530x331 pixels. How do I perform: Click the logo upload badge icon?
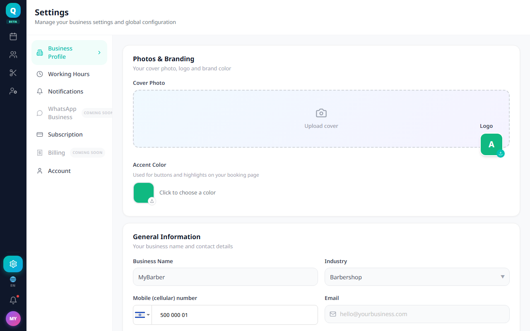pyautogui.click(x=501, y=154)
